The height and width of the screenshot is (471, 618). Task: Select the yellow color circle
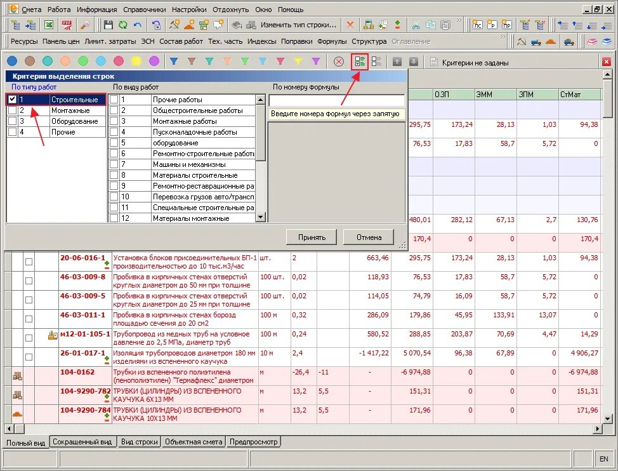coord(136,61)
